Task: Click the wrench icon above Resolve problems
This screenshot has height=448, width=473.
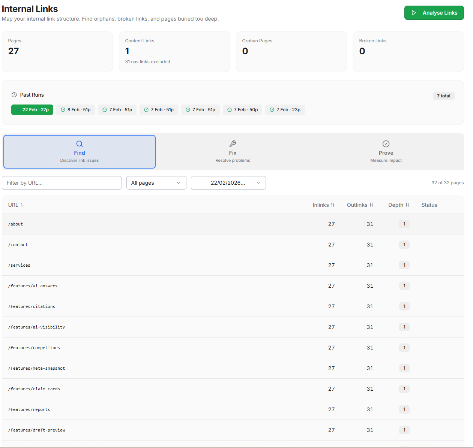Action: pos(233,143)
